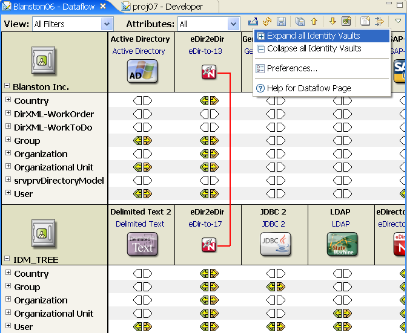The width and height of the screenshot is (407, 333).
Task: Click left sync arrow for IDM_TREE Country under eDir-to-17
Action: (204, 273)
